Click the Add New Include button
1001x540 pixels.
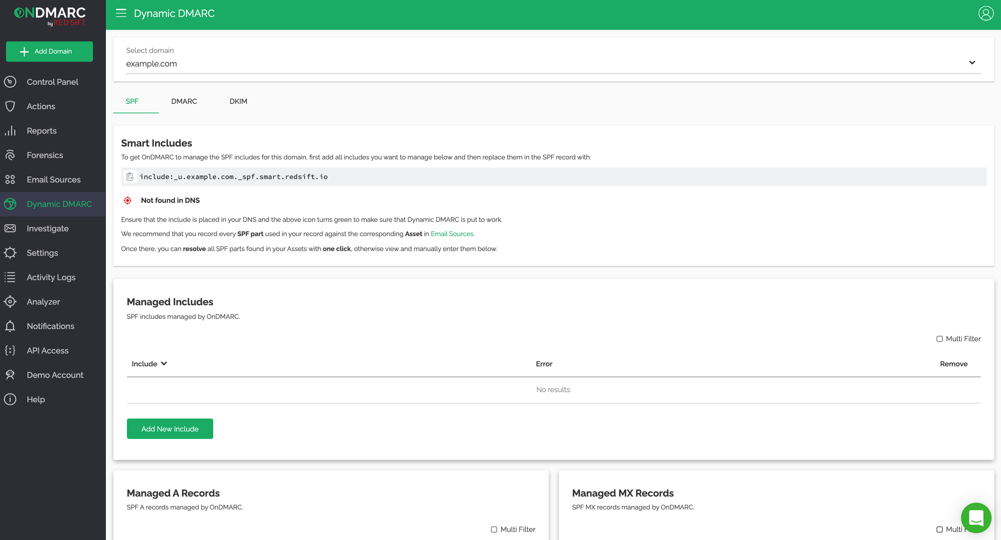coord(170,429)
